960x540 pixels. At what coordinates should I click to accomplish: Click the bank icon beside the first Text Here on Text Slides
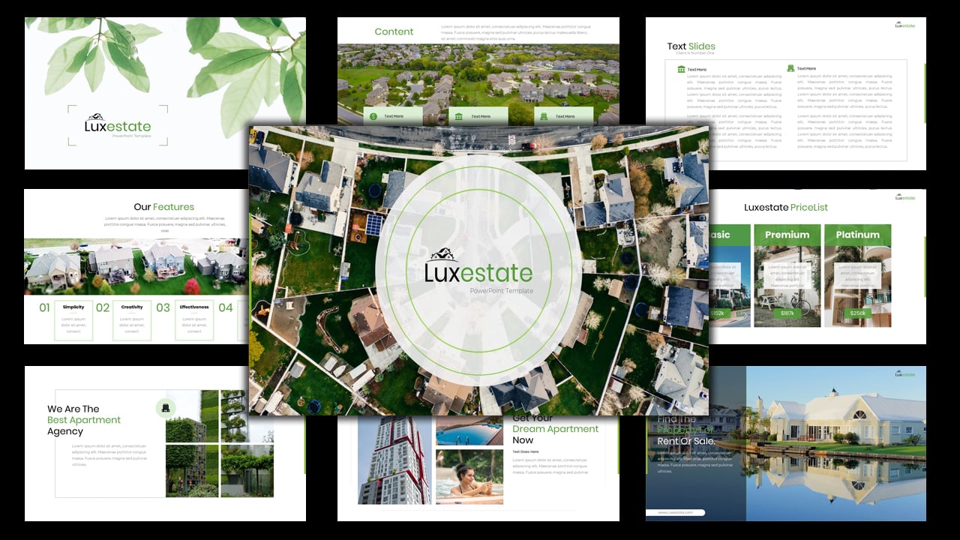click(681, 69)
